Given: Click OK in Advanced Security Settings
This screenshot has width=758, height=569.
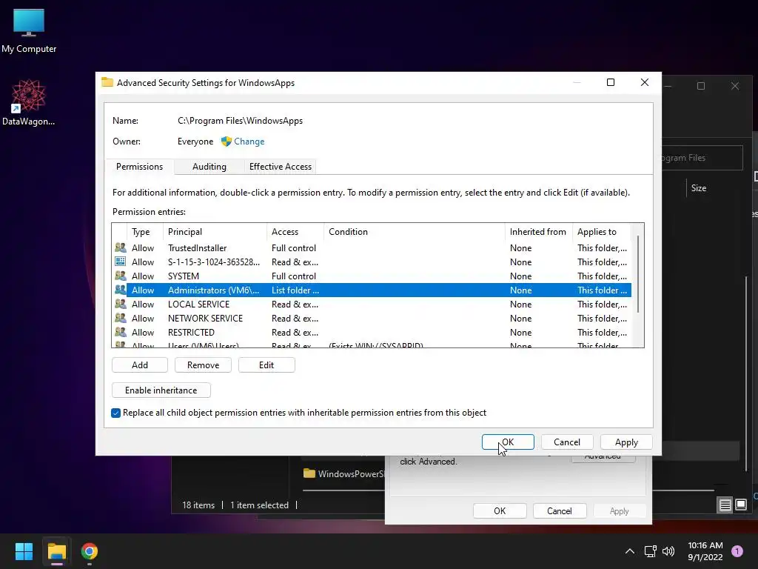Looking at the screenshot, I should (x=508, y=442).
